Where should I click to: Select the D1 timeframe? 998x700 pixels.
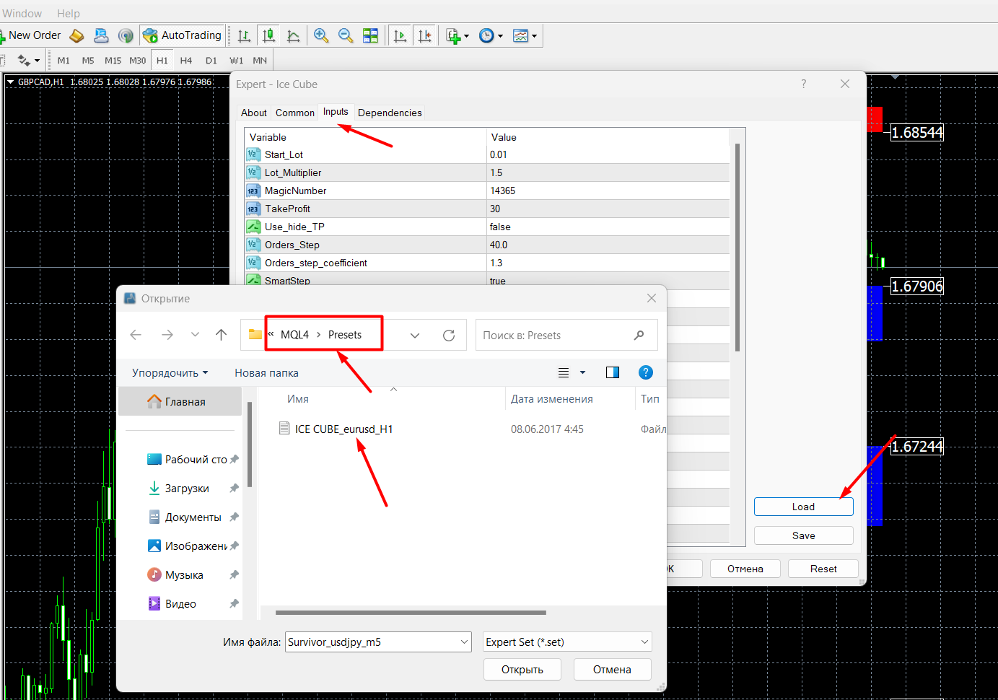pos(211,61)
